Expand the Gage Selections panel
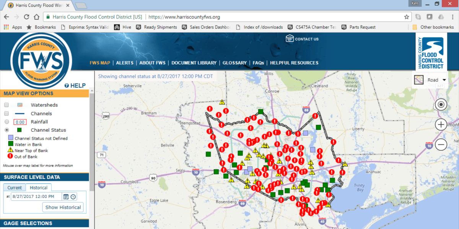This screenshot has width=459, height=229. pyautogui.click(x=44, y=223)
